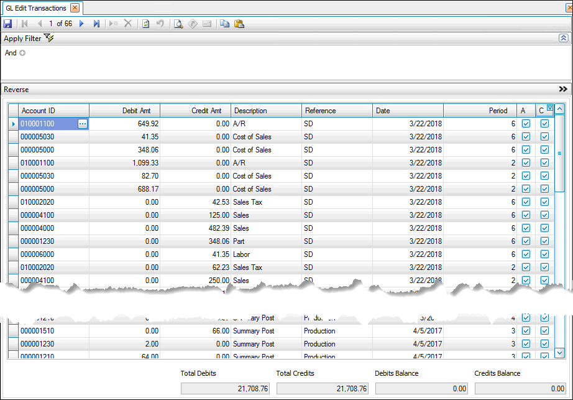
Task: Uncheck column A for first A/R row
Action: 526,124
